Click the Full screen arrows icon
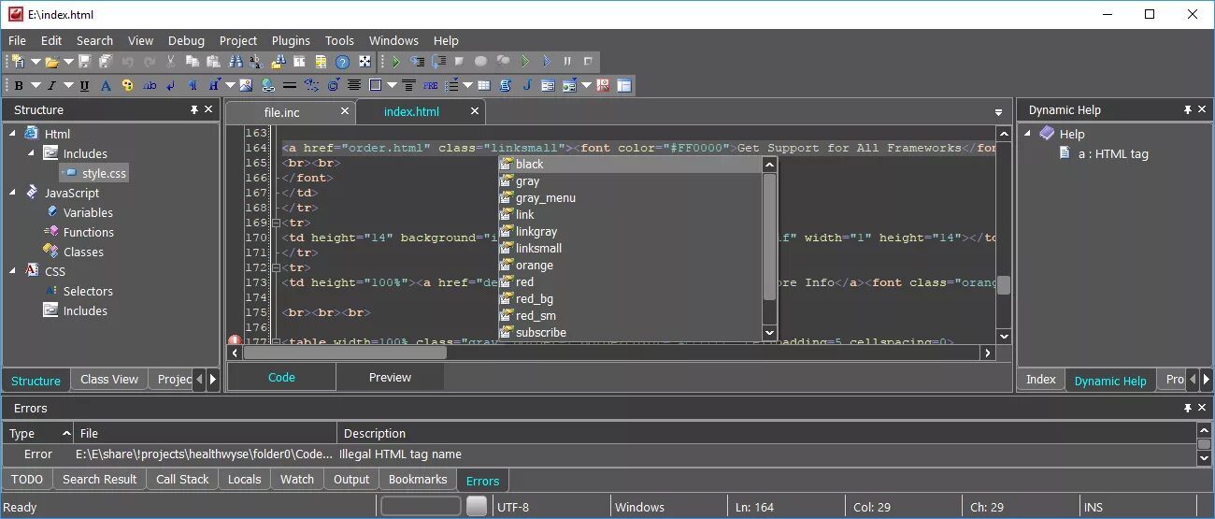 tap(364, 62)
